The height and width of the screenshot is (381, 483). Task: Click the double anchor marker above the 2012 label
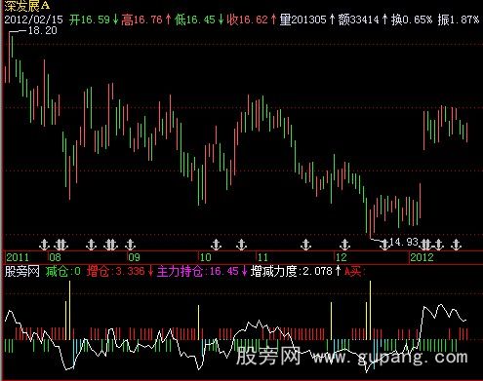pyautogui.click(x=425, y=245)
